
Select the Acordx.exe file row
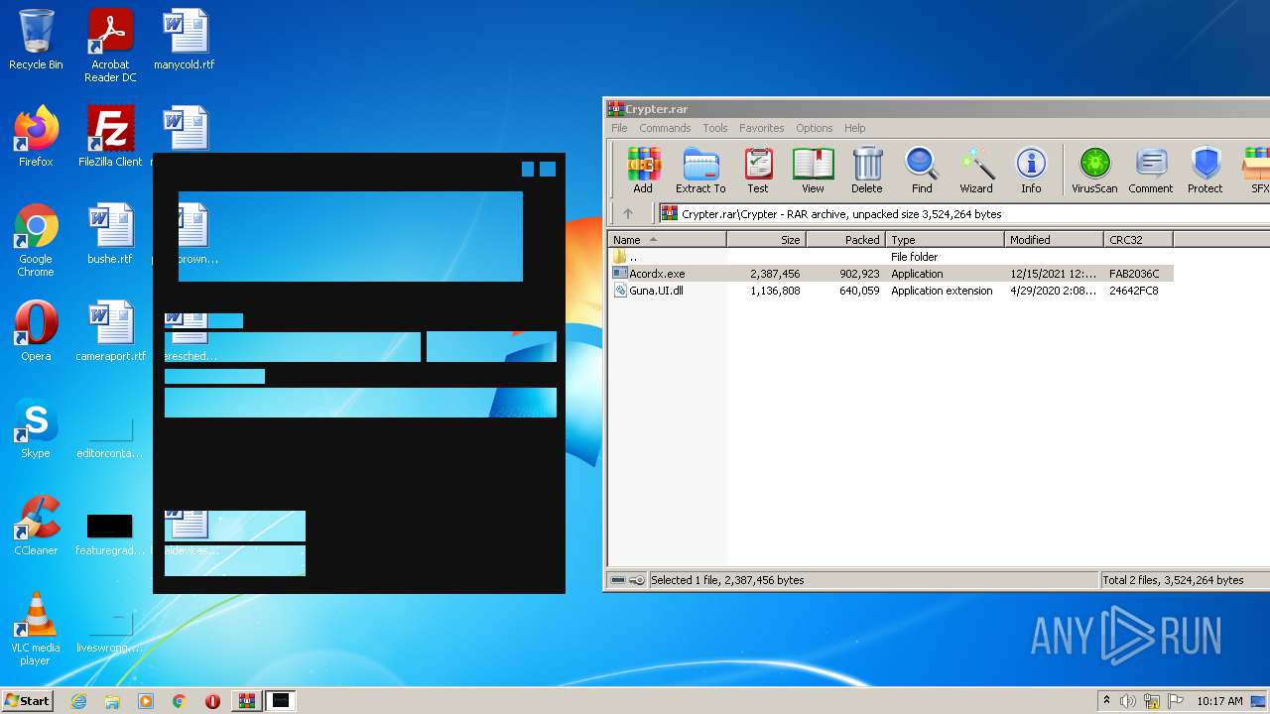coord(891,274)
